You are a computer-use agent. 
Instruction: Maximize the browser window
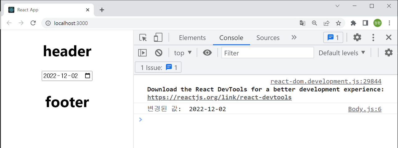(372, 6)
